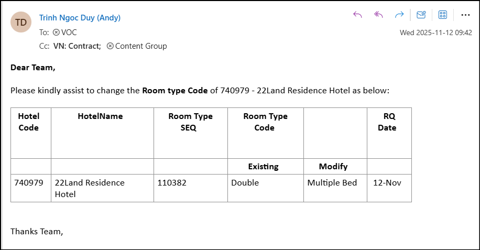
Task: Click the TD sender avatar
Action: 21,22
